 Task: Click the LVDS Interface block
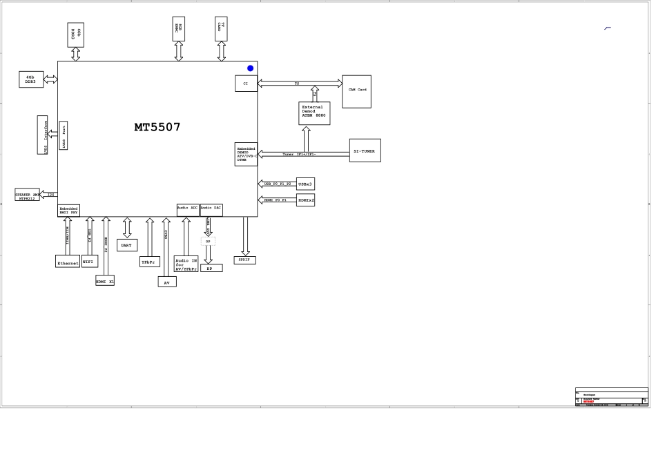point(42,135)
